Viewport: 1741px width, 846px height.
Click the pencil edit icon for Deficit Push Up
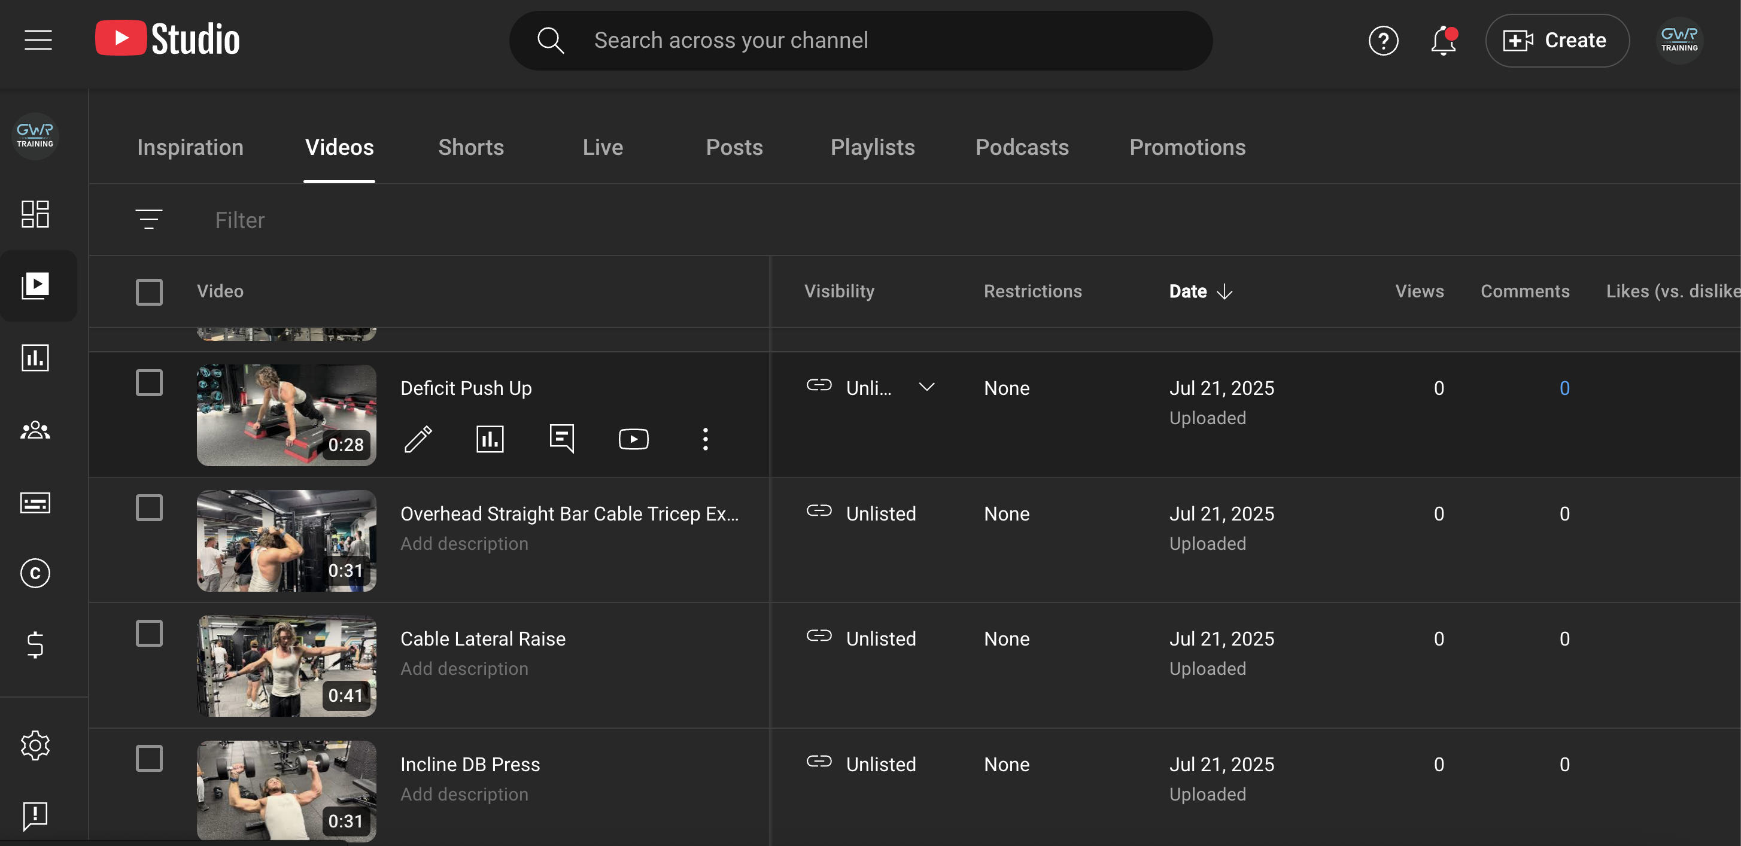click(x=418, y=439)
